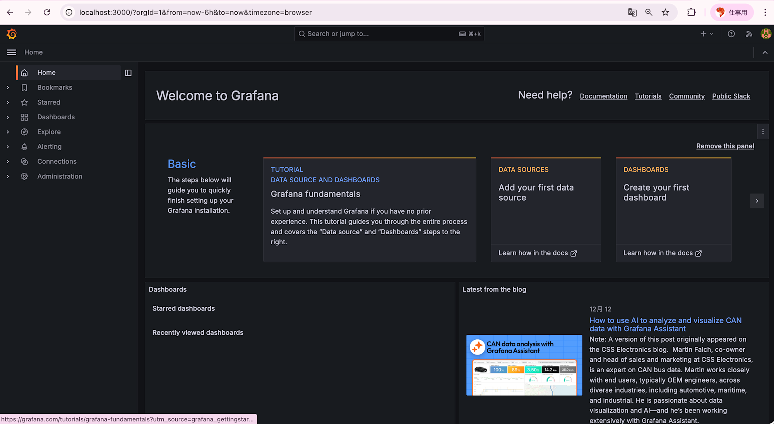Screen dimensions: 774x424
Task: Select Starred in the sidebar
Action: (49, 102)
